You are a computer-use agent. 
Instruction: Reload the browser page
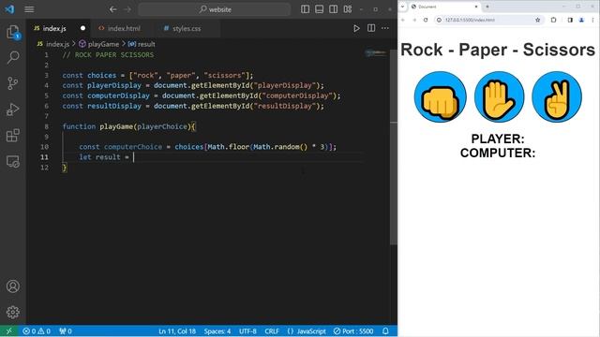[426, 20]
